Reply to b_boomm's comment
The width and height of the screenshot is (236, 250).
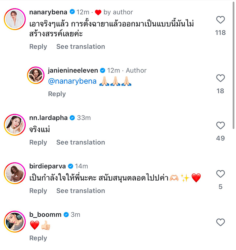(38, 238)
